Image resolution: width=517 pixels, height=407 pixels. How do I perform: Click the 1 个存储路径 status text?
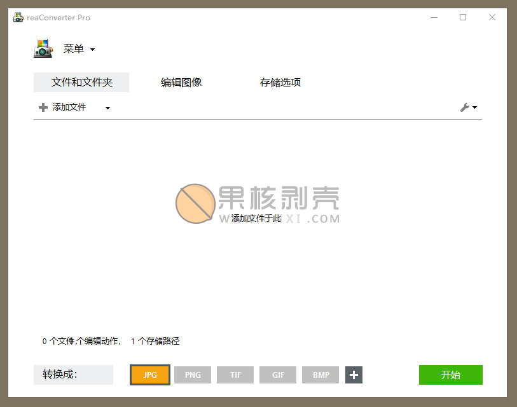(155, 341)
